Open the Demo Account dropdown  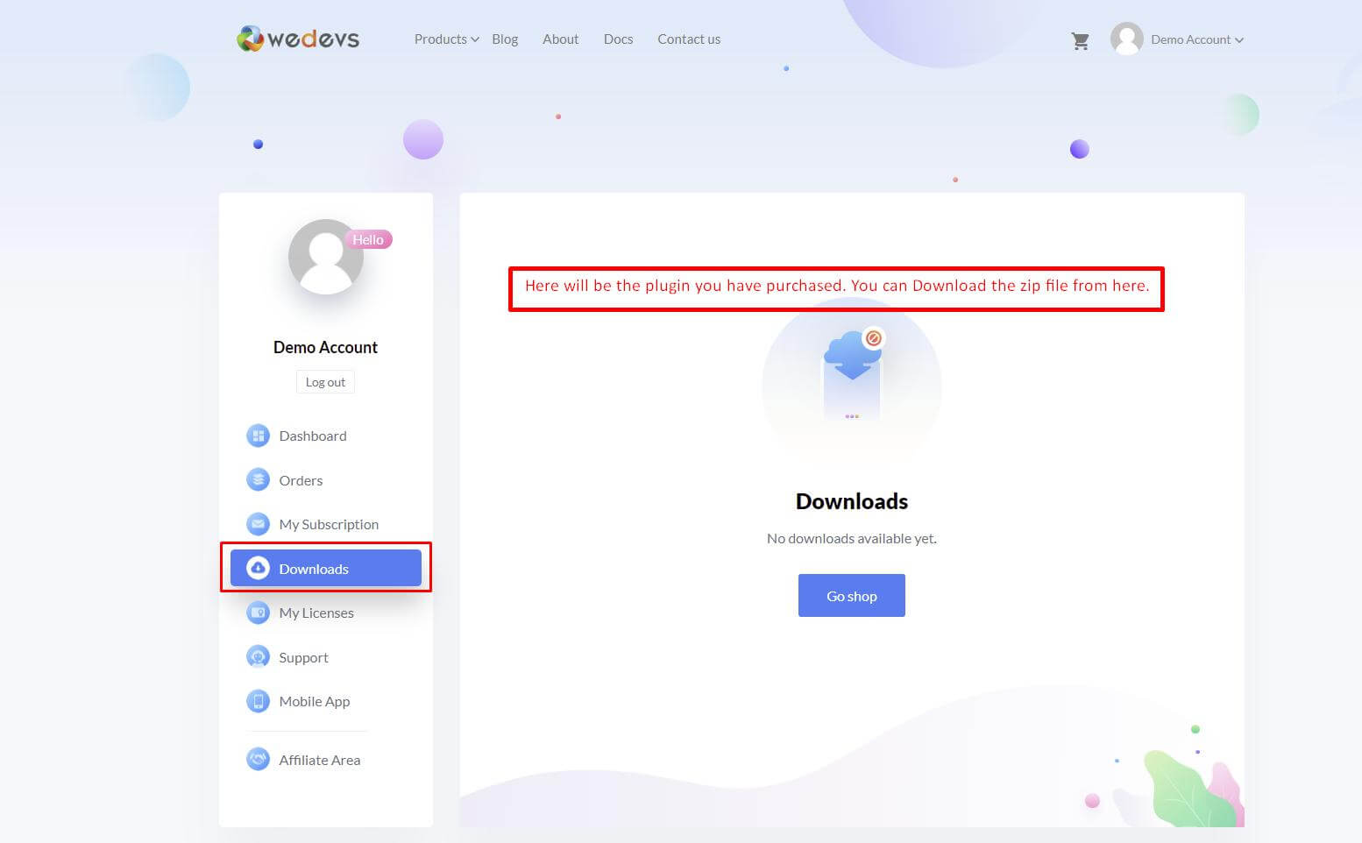click(1192, 39)
